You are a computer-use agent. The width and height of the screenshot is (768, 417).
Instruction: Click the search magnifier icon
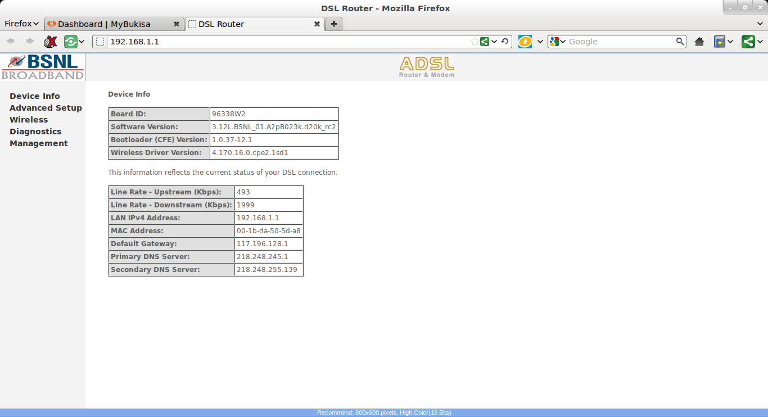(x=679, y=41)
